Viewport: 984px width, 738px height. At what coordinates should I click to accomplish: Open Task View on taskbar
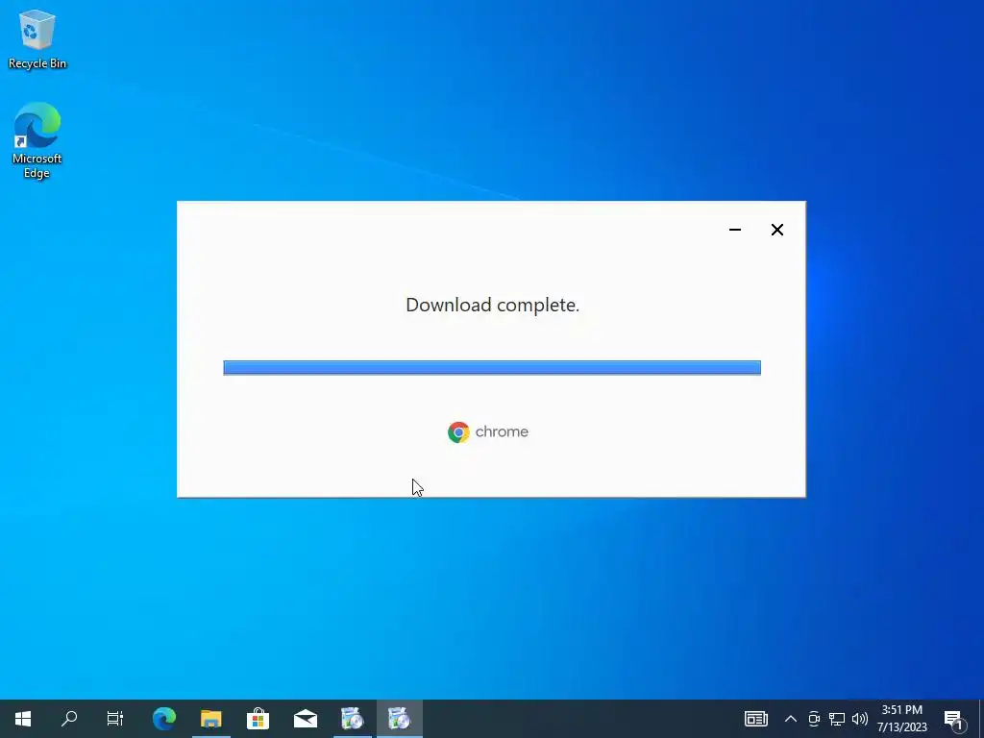coord(115,719)
